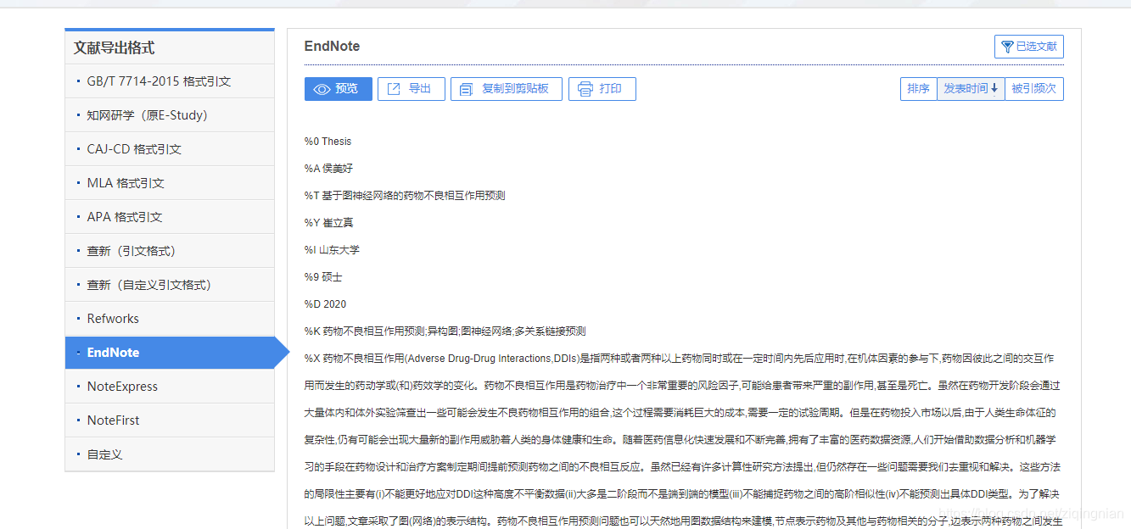
Task: Choose 知网研学 (原E-Study) export format
Action: (170, 115)
